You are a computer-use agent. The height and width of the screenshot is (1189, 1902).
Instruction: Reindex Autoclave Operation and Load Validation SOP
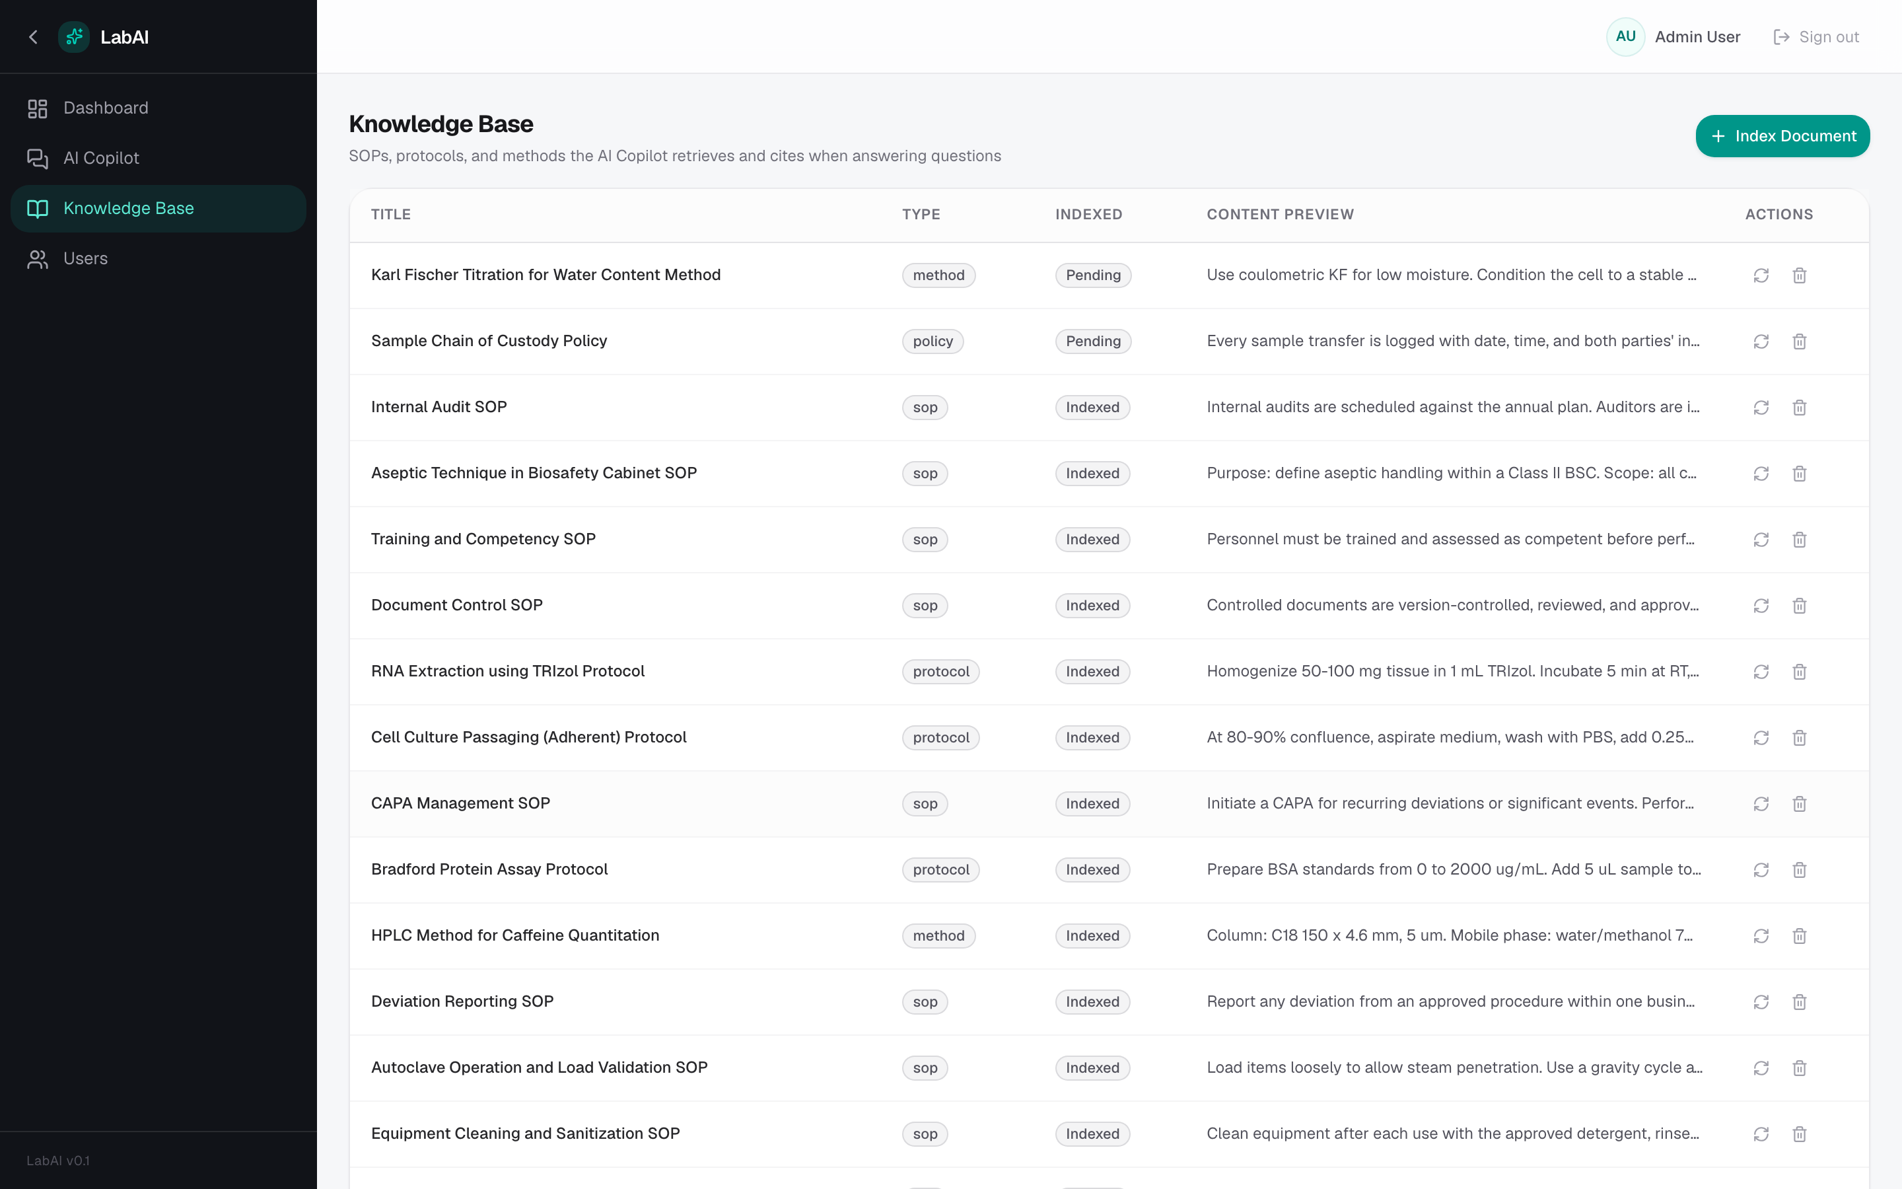1761,1068
